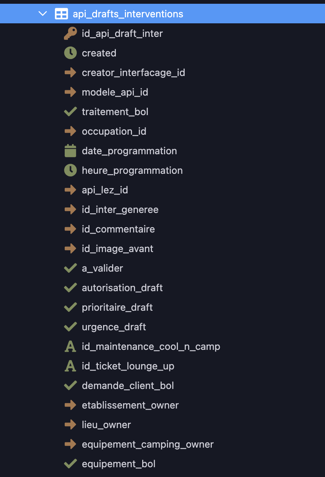The width and height of the screenshot is (325, 477).
Task: Click the clock icon beside heure_programmation
Action: tap(70, 170)
